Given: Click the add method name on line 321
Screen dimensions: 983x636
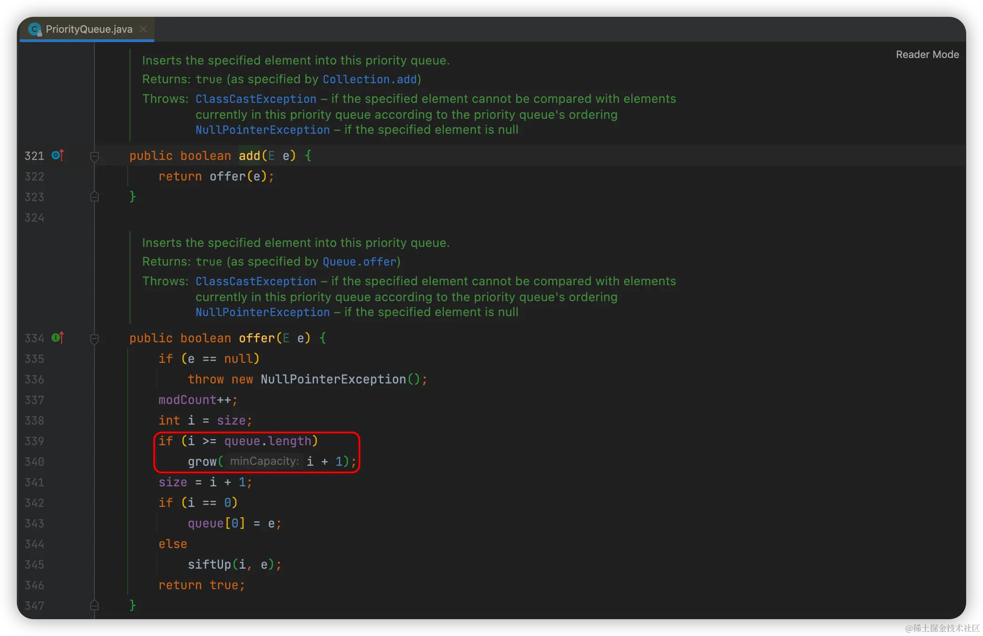Looking at the screenshot, I should (x=249, y=156).
